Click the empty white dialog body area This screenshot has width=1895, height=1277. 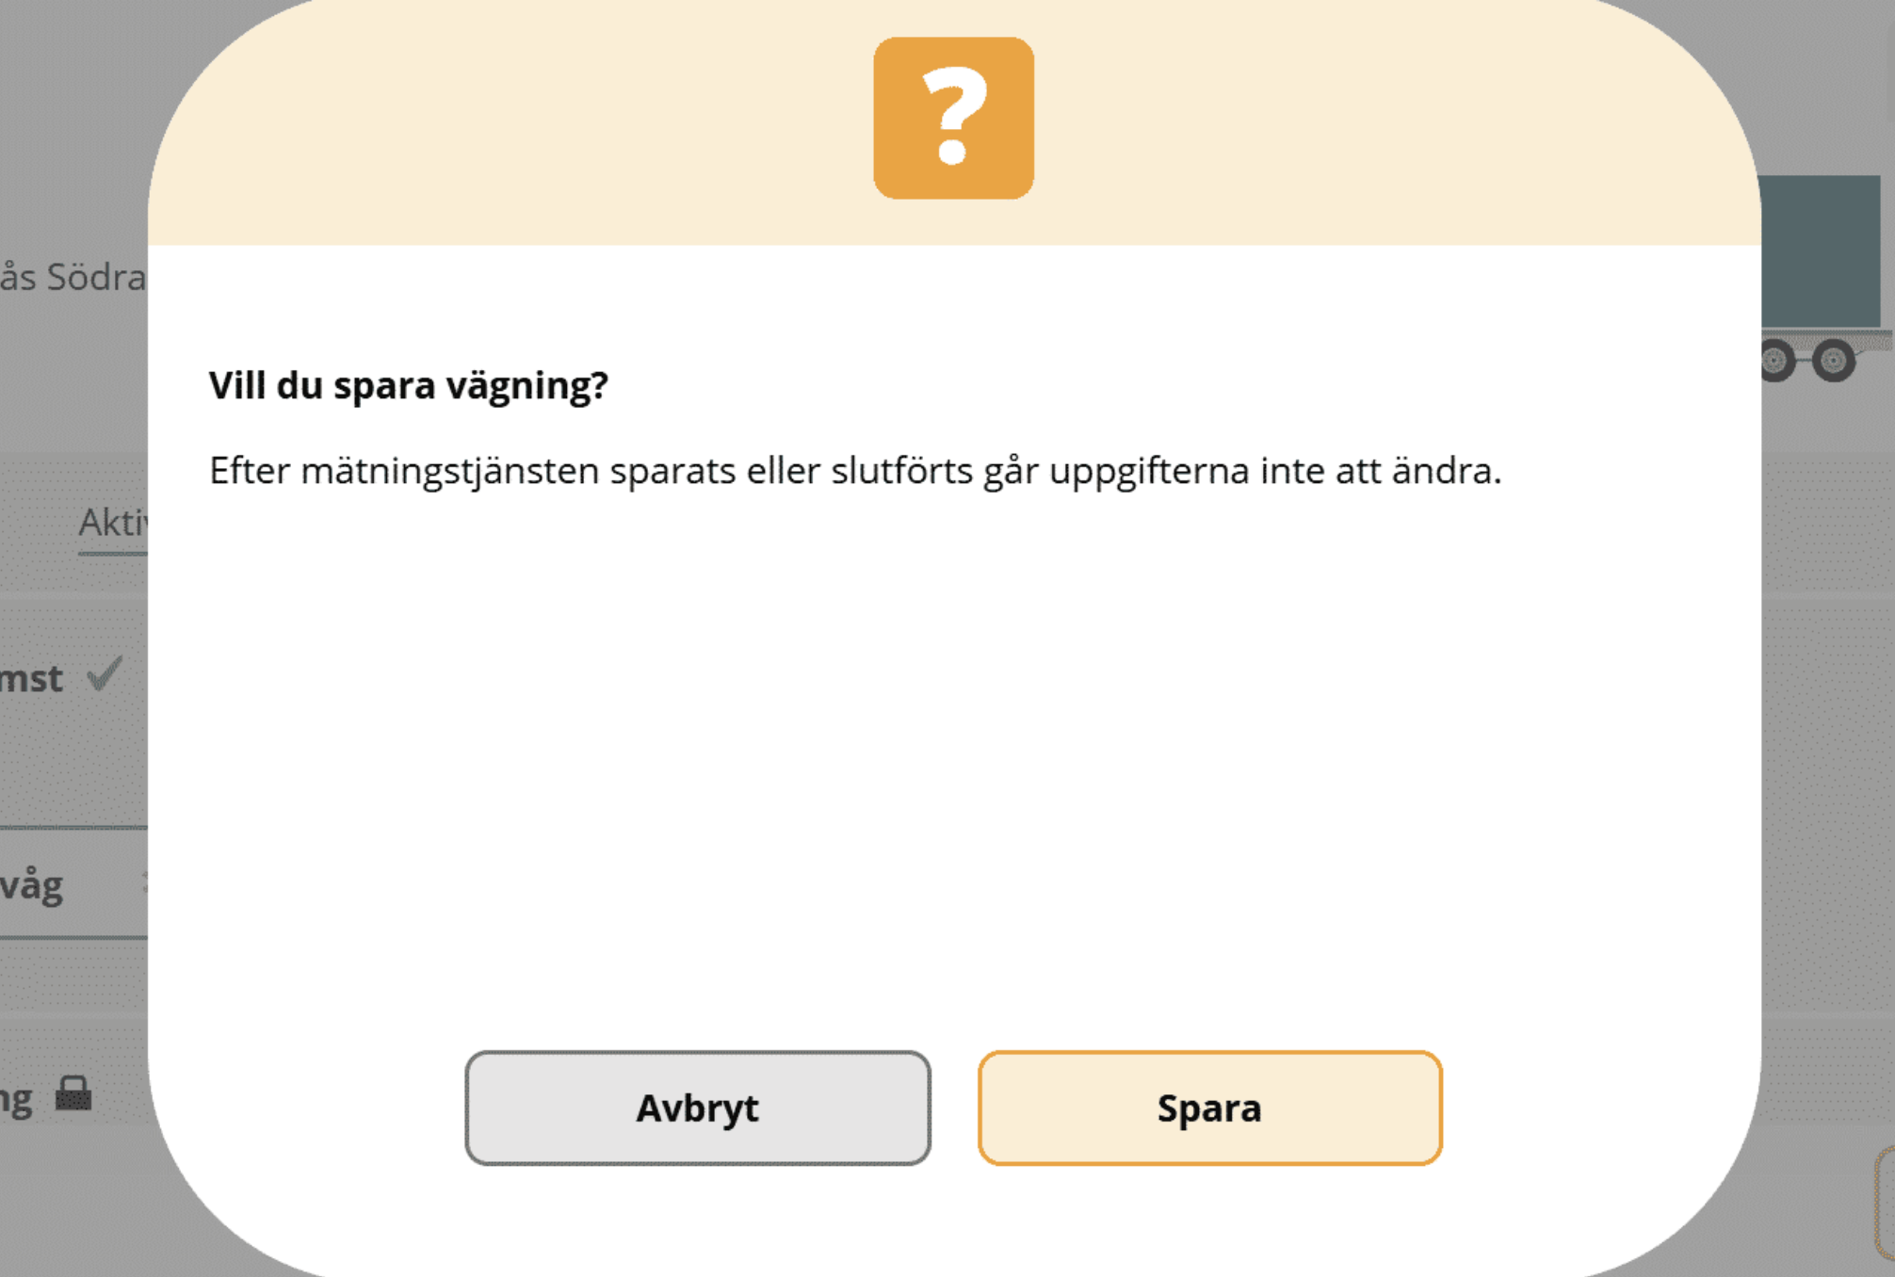pyautogui.click(x=953, y=753)
